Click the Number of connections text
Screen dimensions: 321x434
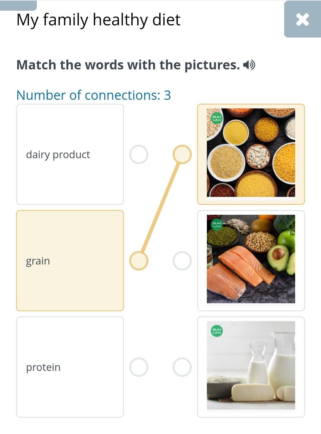[94, 95]
